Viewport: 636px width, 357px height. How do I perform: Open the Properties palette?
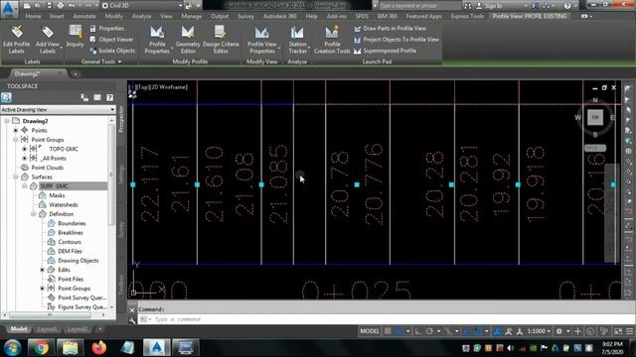(107, 29)
